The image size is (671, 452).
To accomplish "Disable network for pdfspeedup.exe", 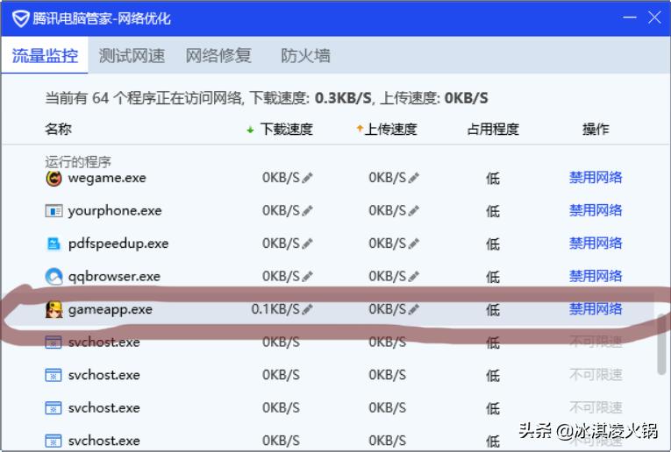I will 596,244.
